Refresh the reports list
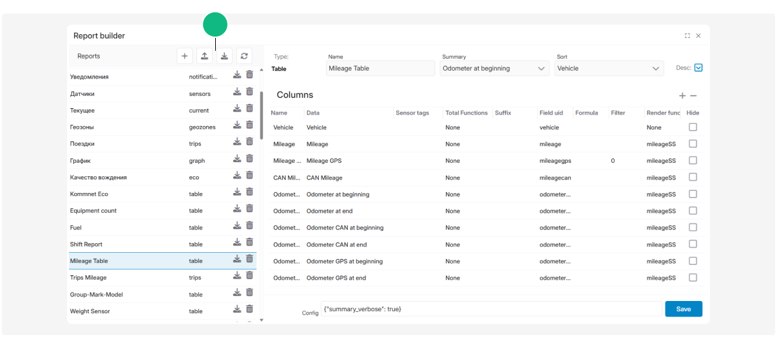Image resolution: width=777 pixels, height=337 pixels. pyautogui.click(x=244, y=56)
